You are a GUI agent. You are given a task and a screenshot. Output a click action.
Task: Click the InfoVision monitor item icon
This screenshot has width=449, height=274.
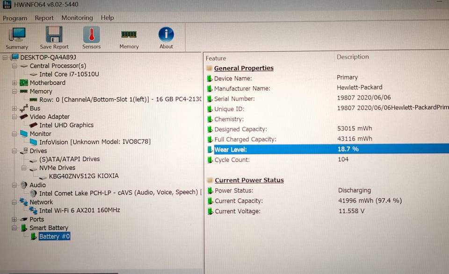(x=33, y=142)
